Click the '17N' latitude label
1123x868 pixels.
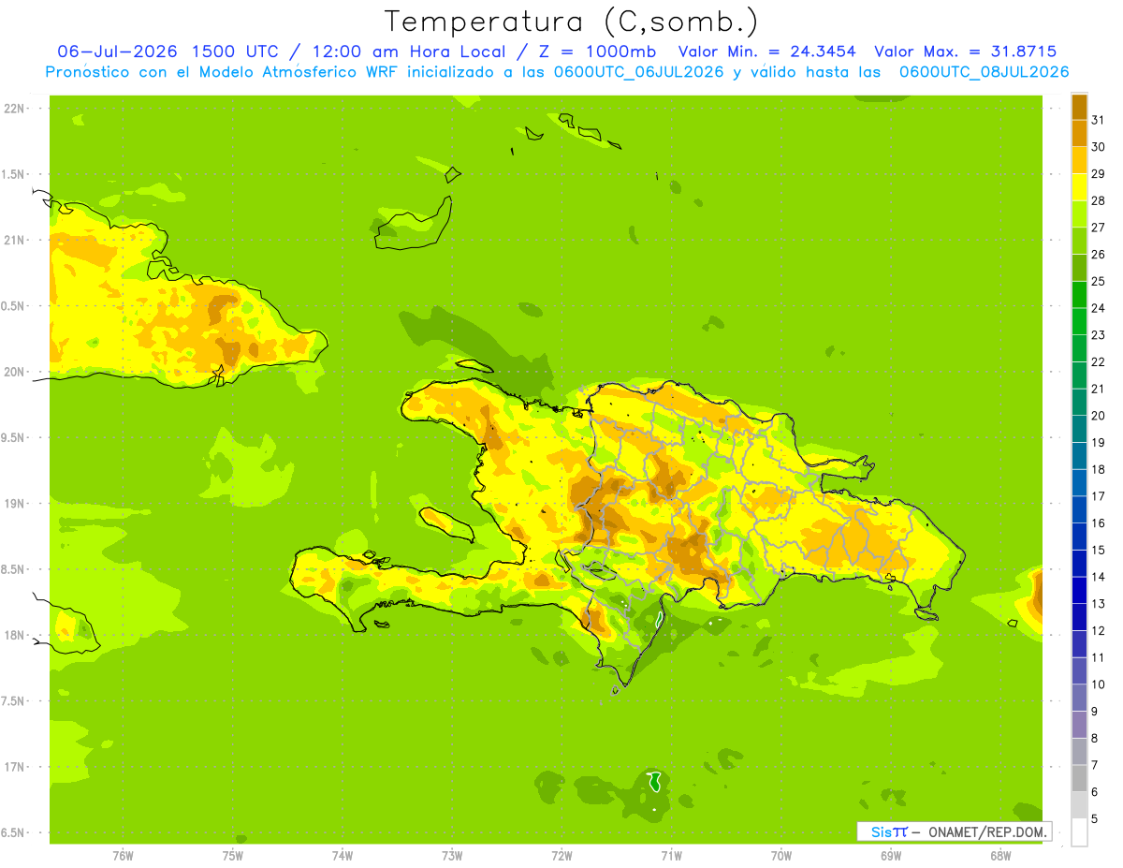click(x=13, y=767)
